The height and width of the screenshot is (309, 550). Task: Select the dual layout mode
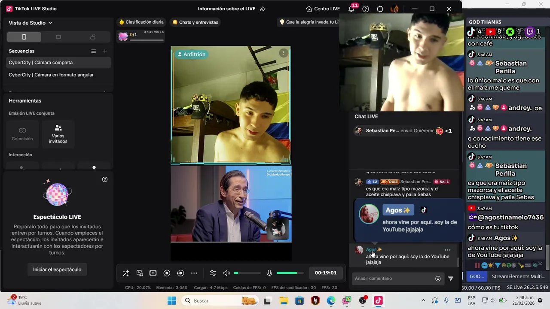(x=93, y=37)
